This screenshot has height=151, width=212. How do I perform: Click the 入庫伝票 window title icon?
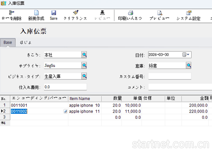click(x=3, y=3)
